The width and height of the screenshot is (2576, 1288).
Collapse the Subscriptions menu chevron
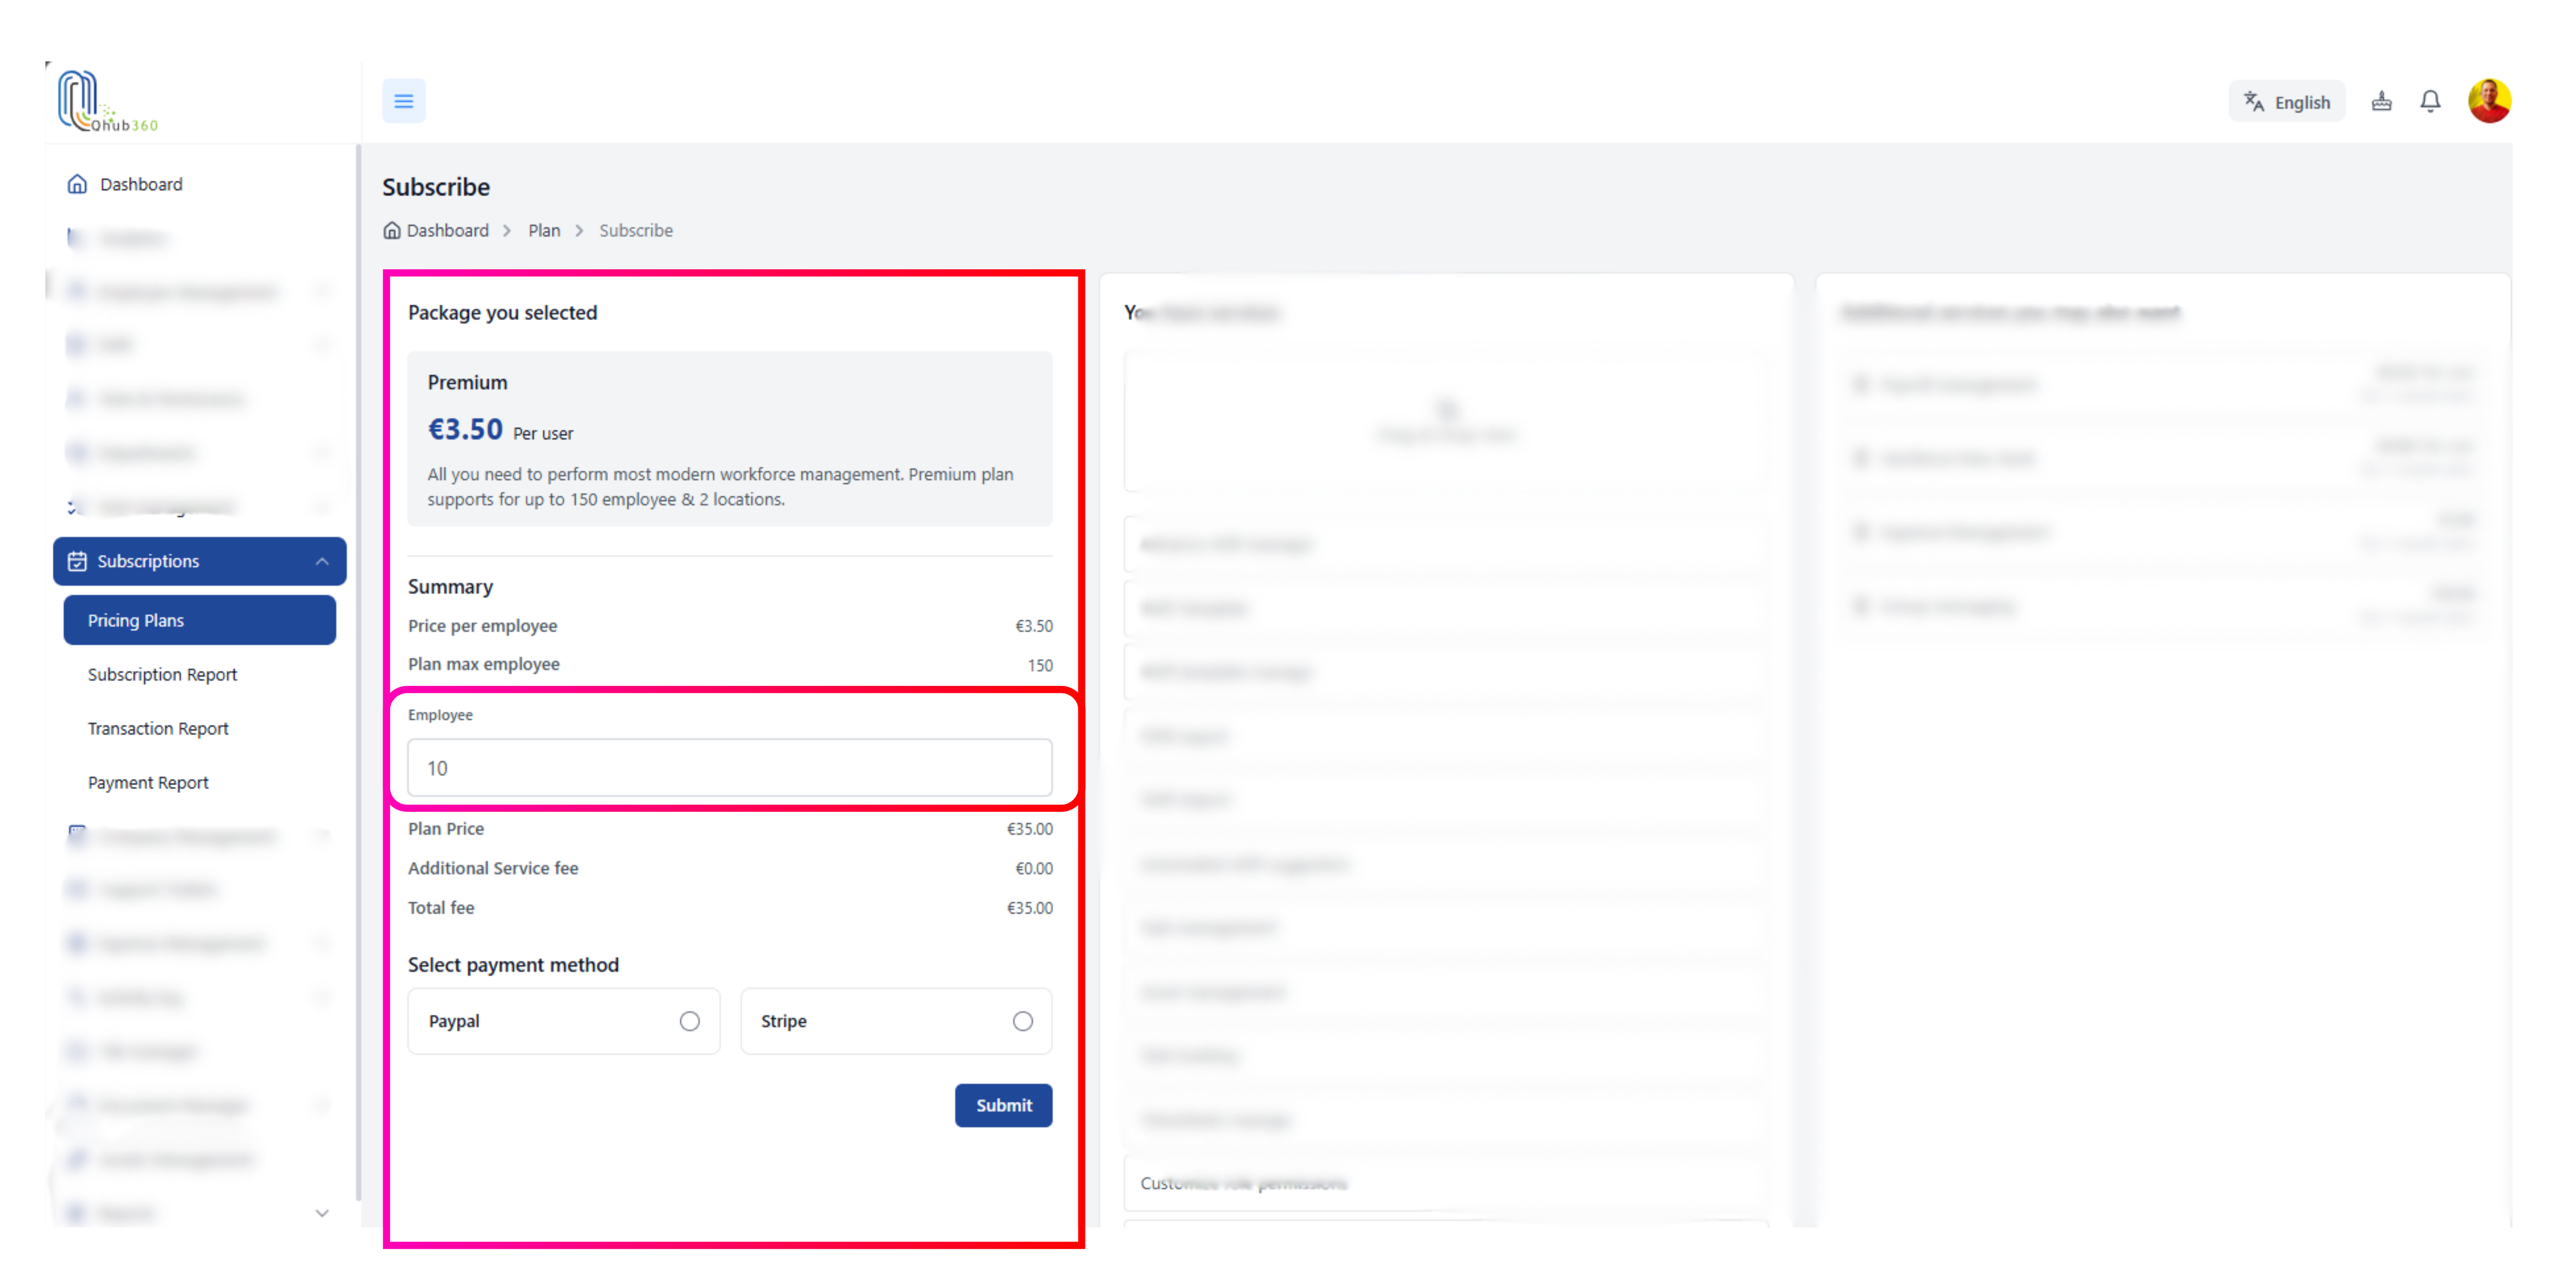coord(322,561)
